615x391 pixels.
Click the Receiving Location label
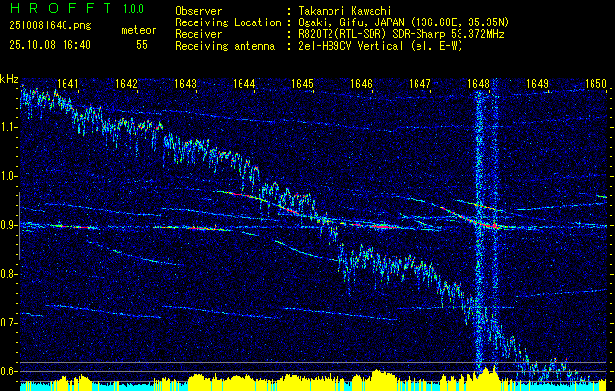(x=228, y=22)
